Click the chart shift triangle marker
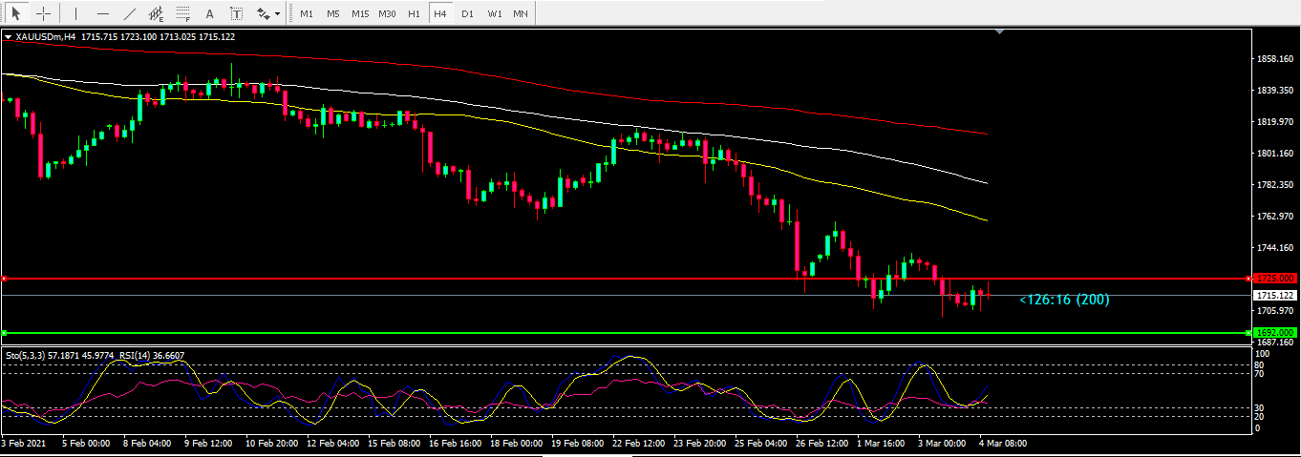The height and width of the screenshot is (457, 1301). 1000,32
